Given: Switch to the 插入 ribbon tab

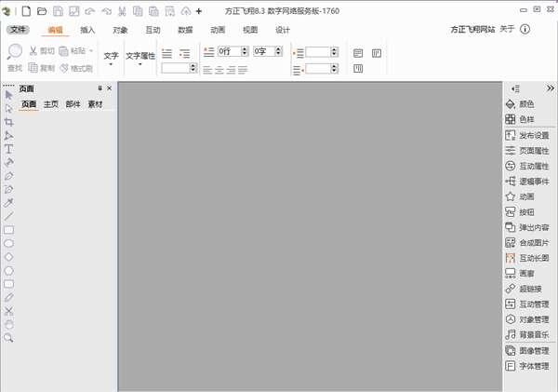Looking at the screenshot, I should click(87, 30).
